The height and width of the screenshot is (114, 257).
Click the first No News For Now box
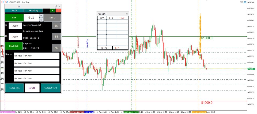[37, 56]
